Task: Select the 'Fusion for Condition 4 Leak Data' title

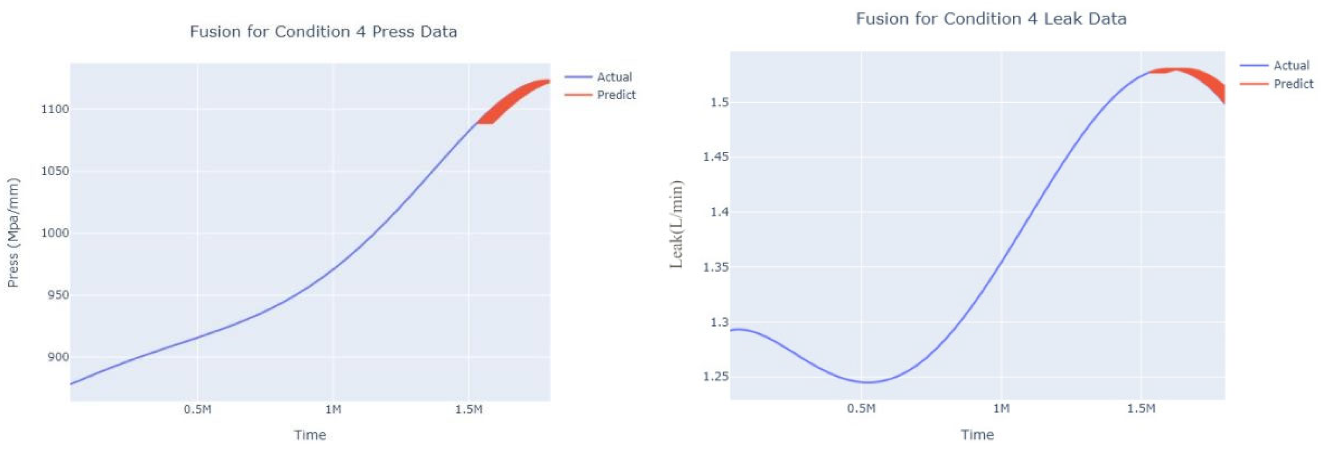Action: [x=991, y=19]
